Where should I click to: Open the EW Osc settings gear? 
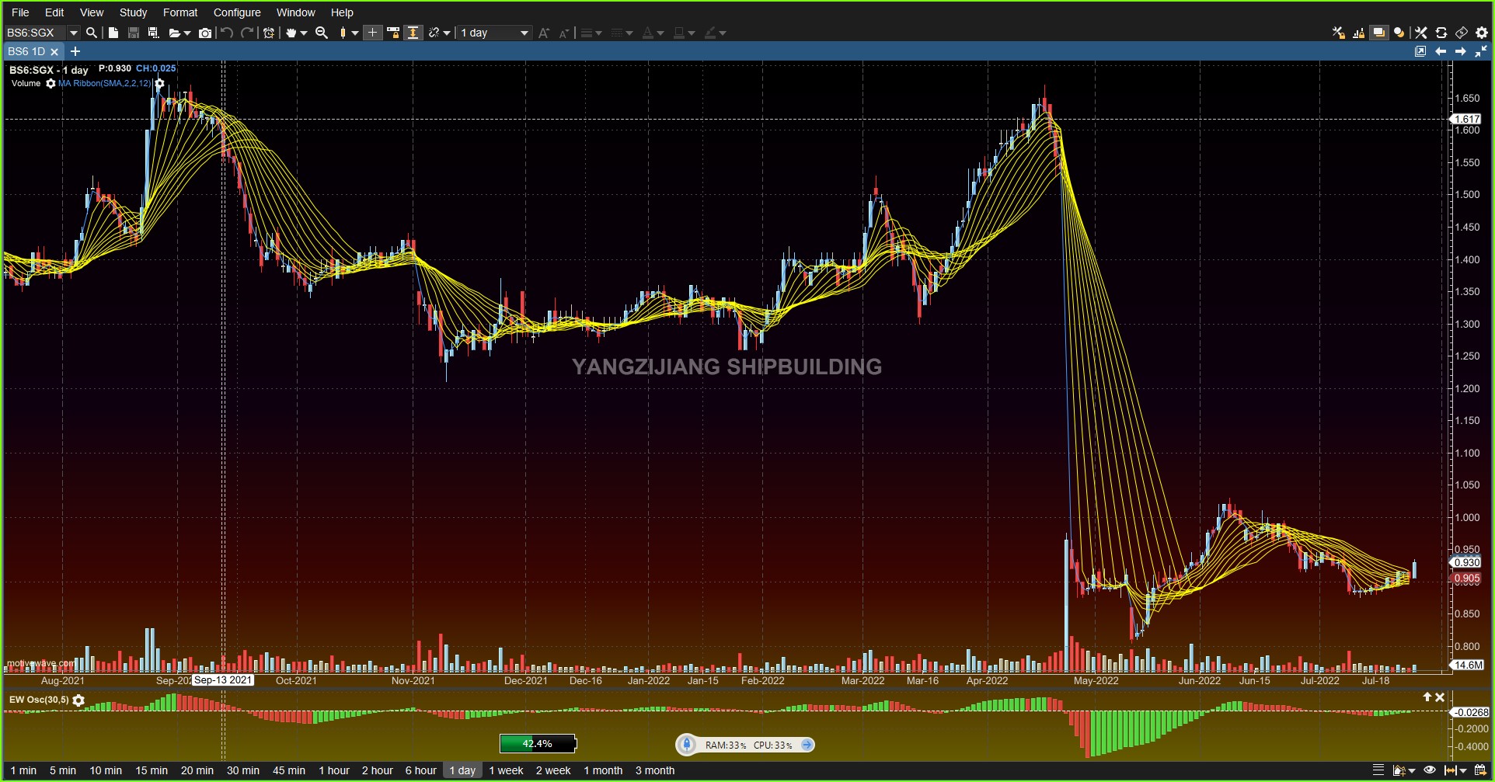tap(78, 700)
